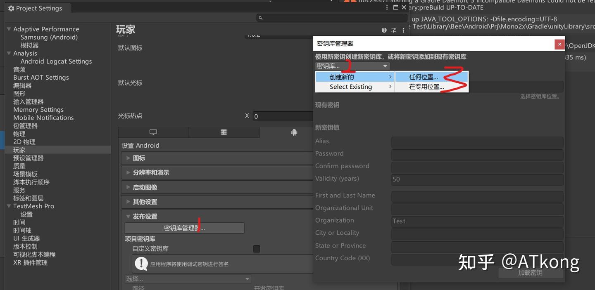
Task: Click the preset icon in 玩家 header
Action: [394, 30]
